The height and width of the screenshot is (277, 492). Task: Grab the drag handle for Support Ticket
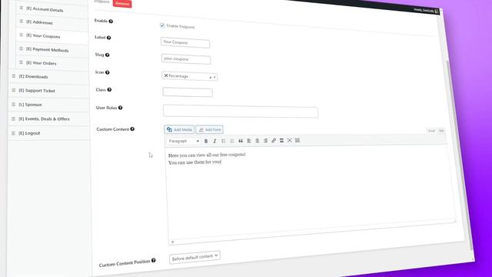tap(14, 90)
